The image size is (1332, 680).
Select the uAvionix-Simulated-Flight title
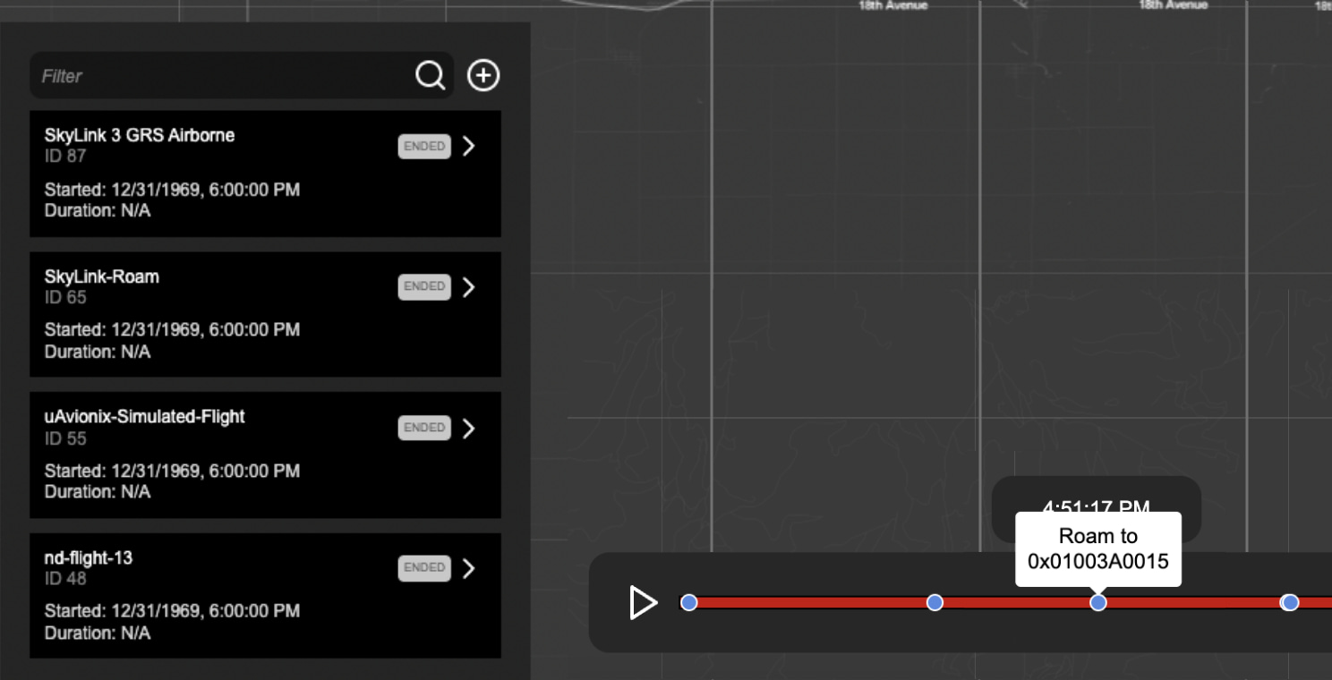pos(144,417)
